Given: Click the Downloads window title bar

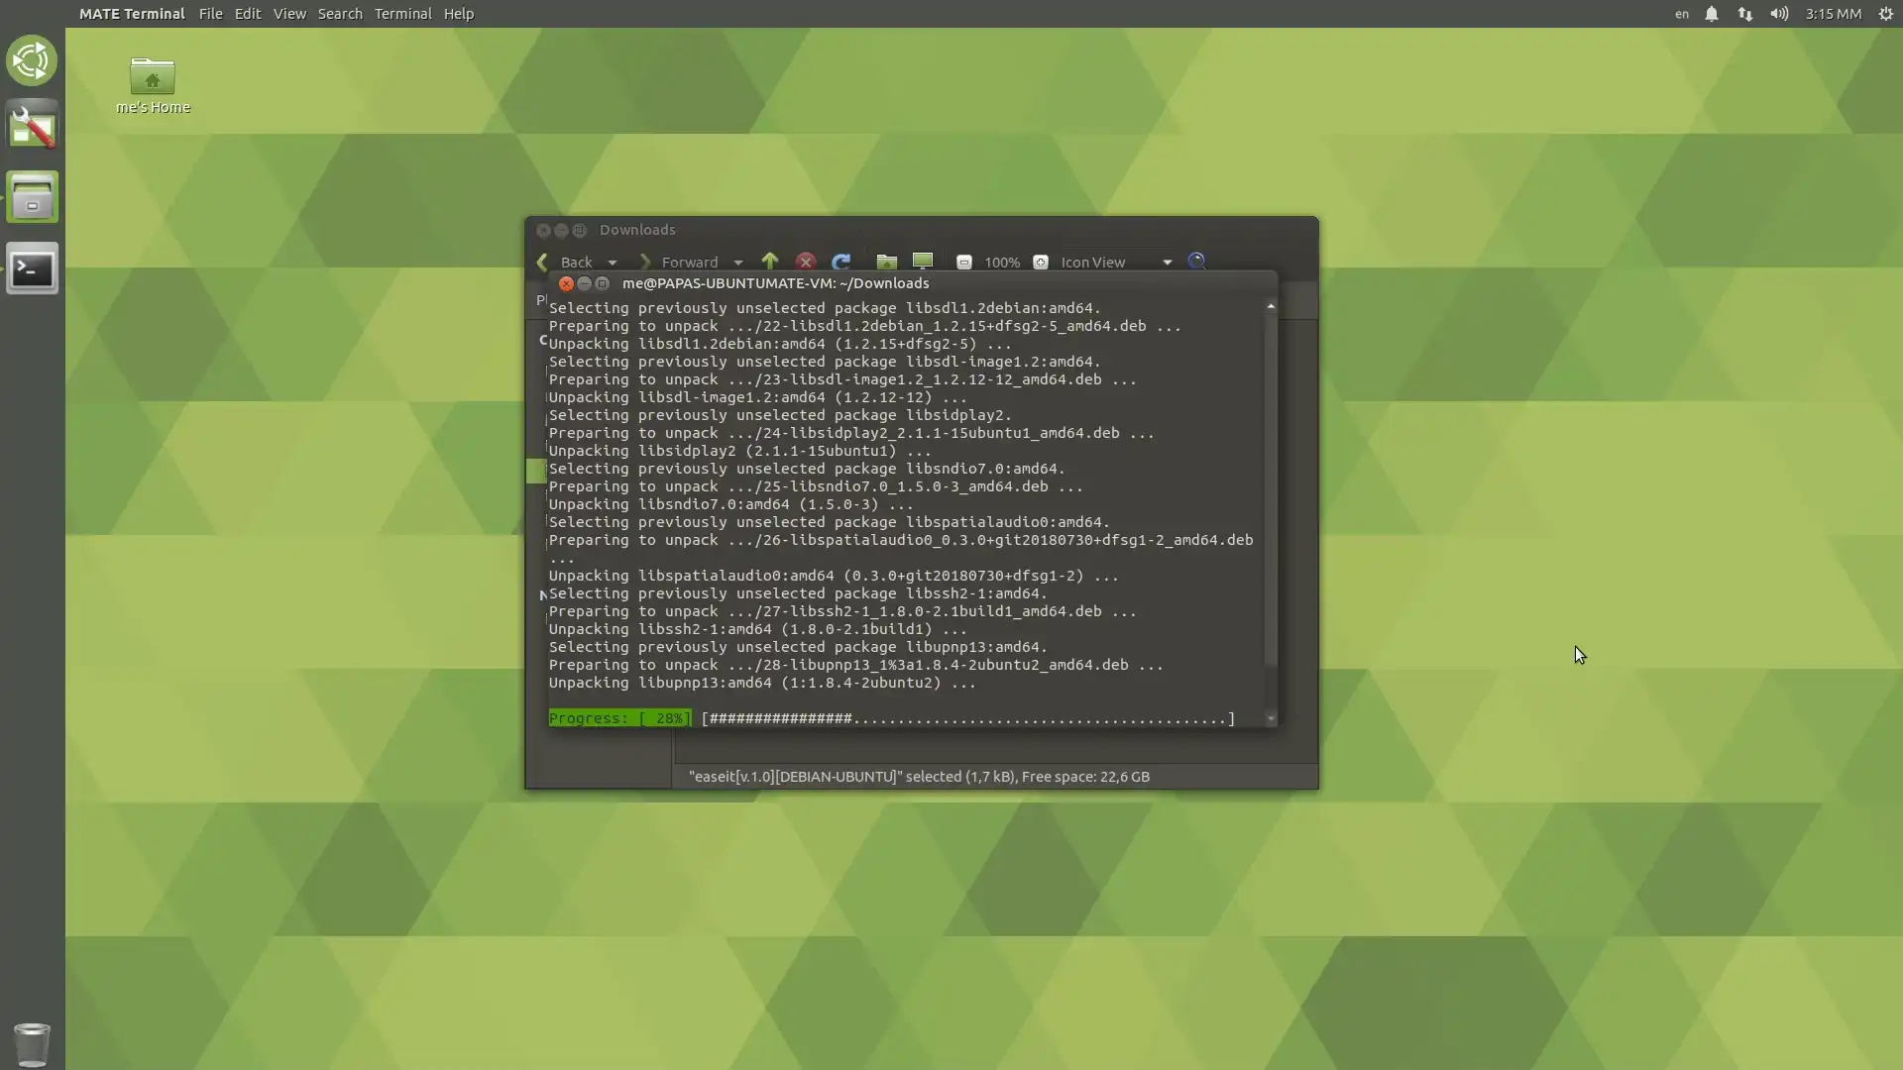Looking at the screenshot, I should pos(922,230).
